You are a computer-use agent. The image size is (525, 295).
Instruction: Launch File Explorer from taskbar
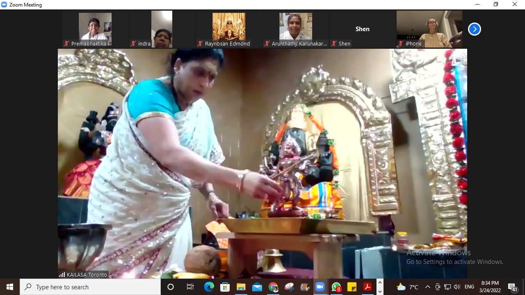tap(241, 287)
